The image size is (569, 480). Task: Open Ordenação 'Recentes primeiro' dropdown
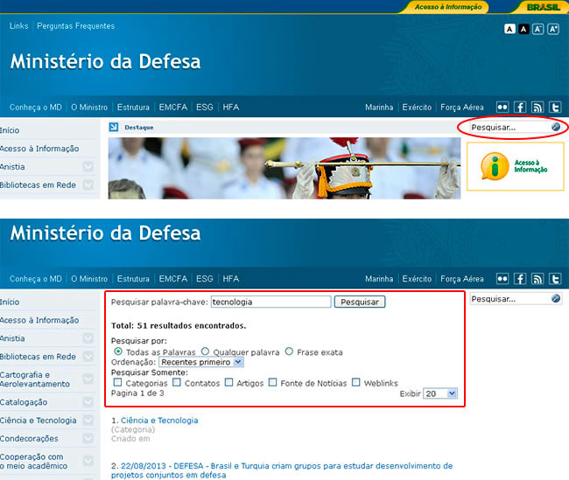201,362
